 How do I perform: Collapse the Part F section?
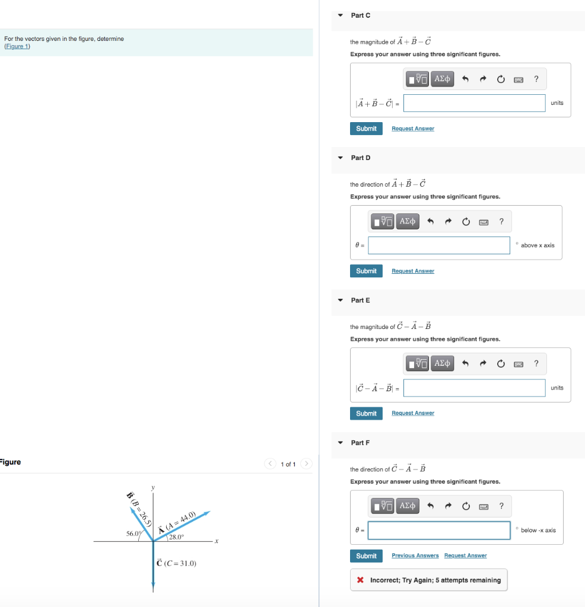pos(339,442)
